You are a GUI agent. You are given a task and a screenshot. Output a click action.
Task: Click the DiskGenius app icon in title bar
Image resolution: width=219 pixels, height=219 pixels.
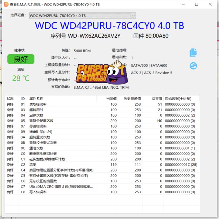6,4
